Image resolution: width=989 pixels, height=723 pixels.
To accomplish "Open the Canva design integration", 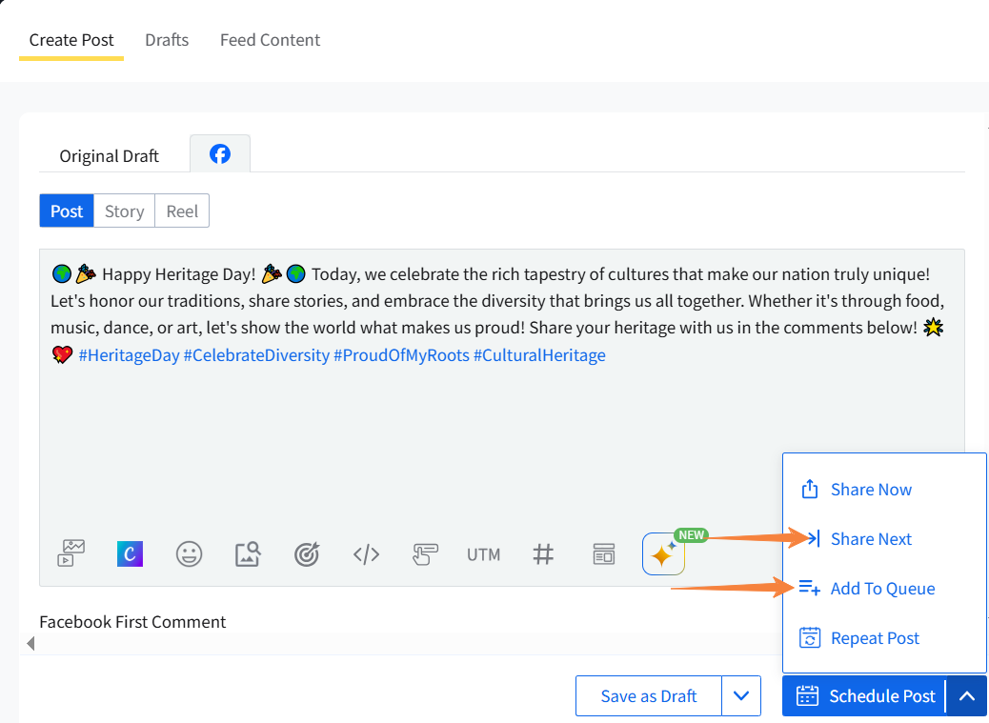I will [x=130, y=553].
